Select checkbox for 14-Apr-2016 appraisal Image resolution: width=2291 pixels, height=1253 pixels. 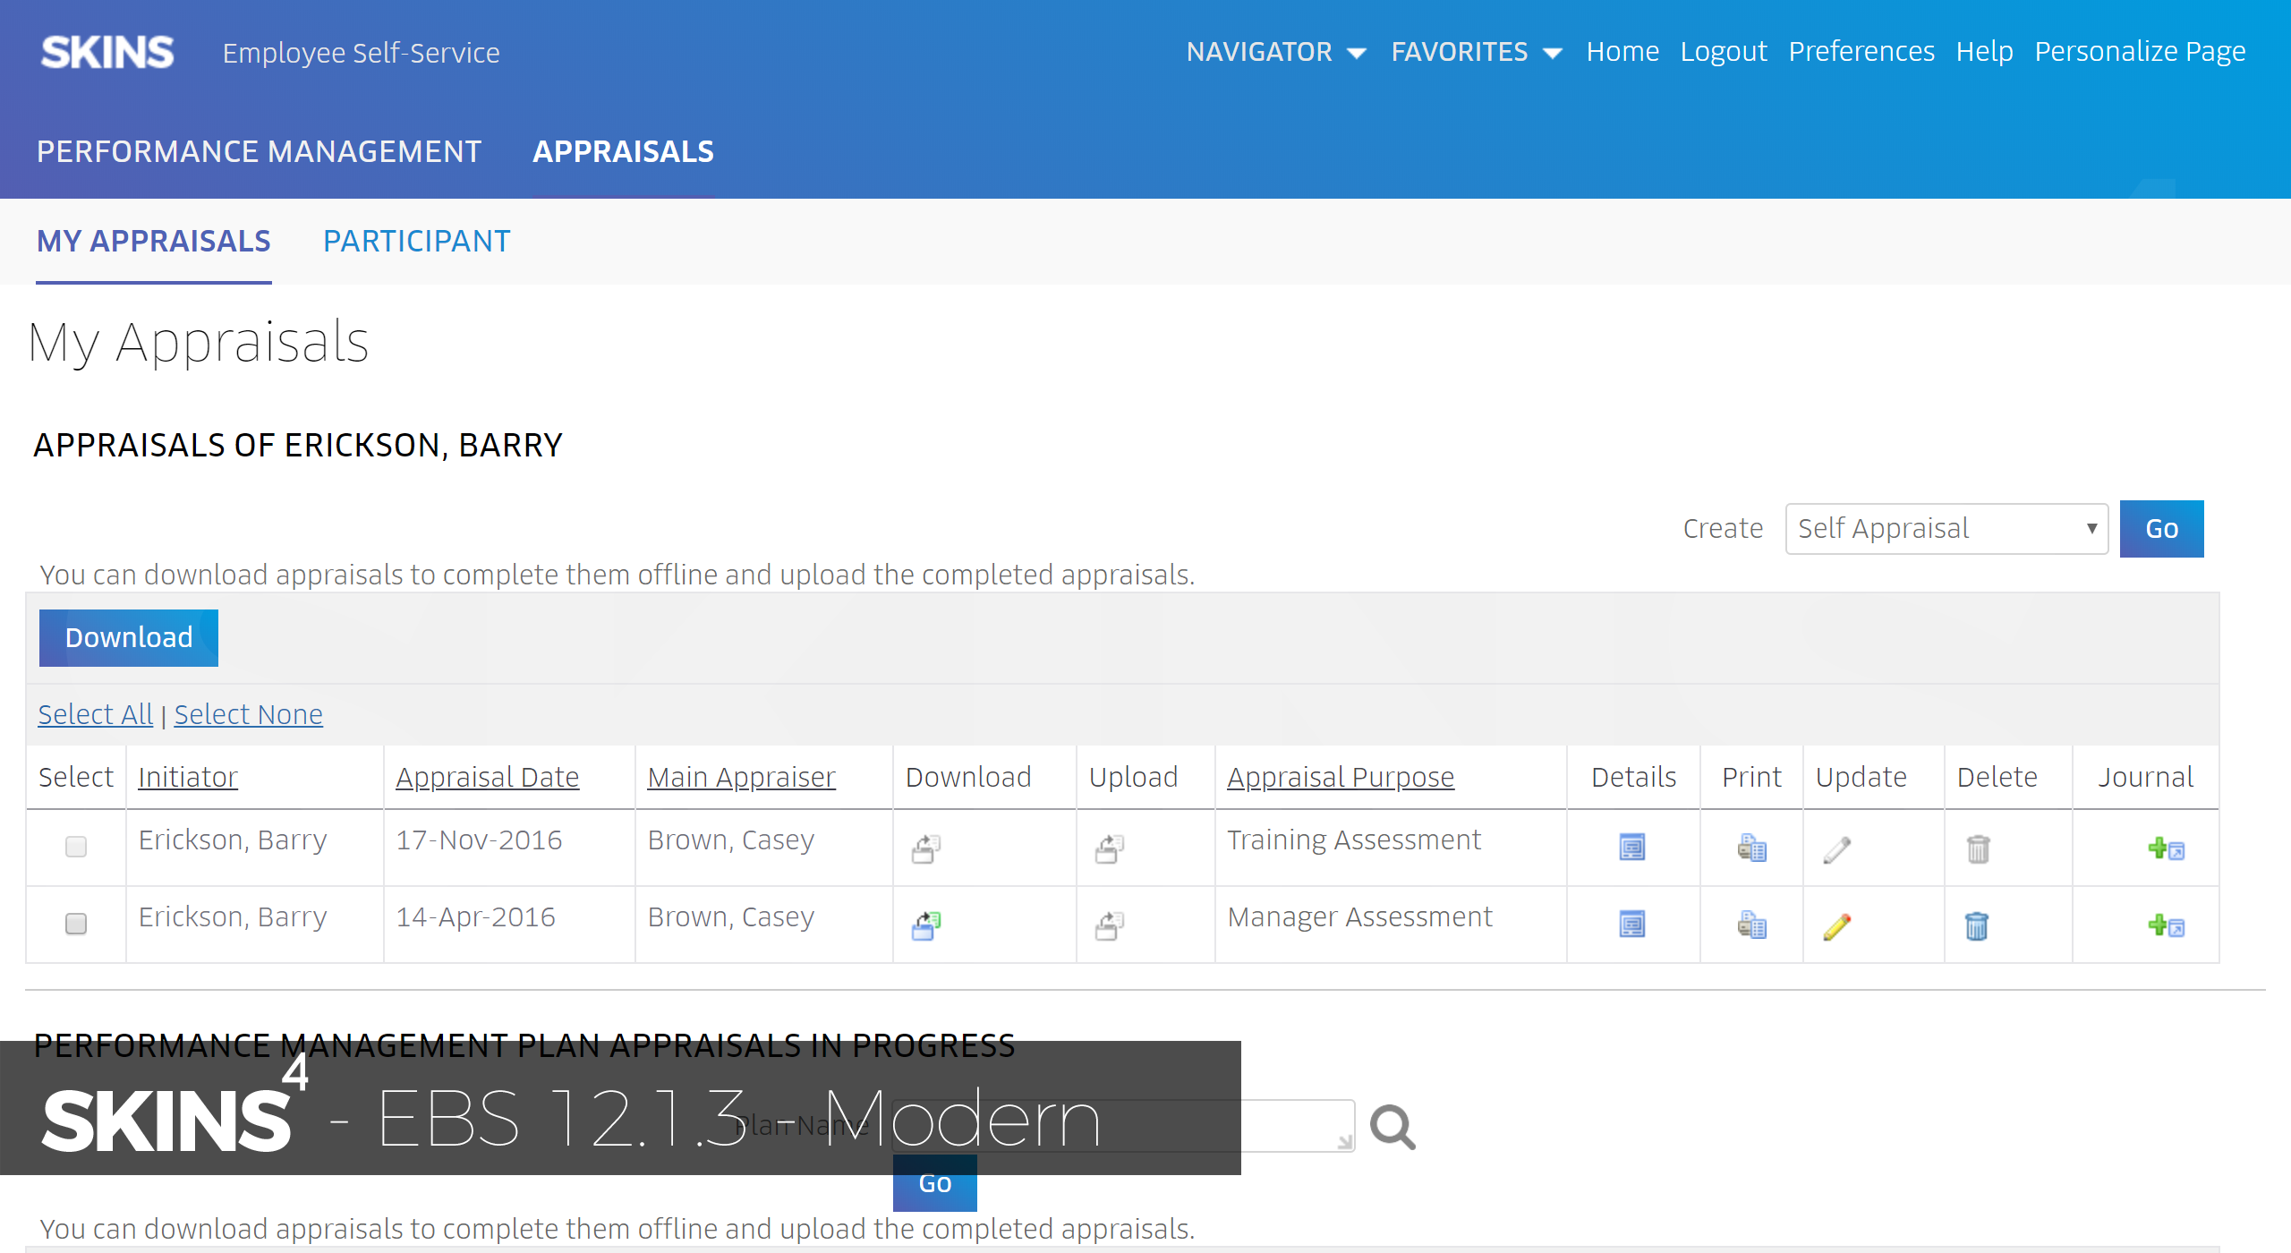[x=76, y=923]
